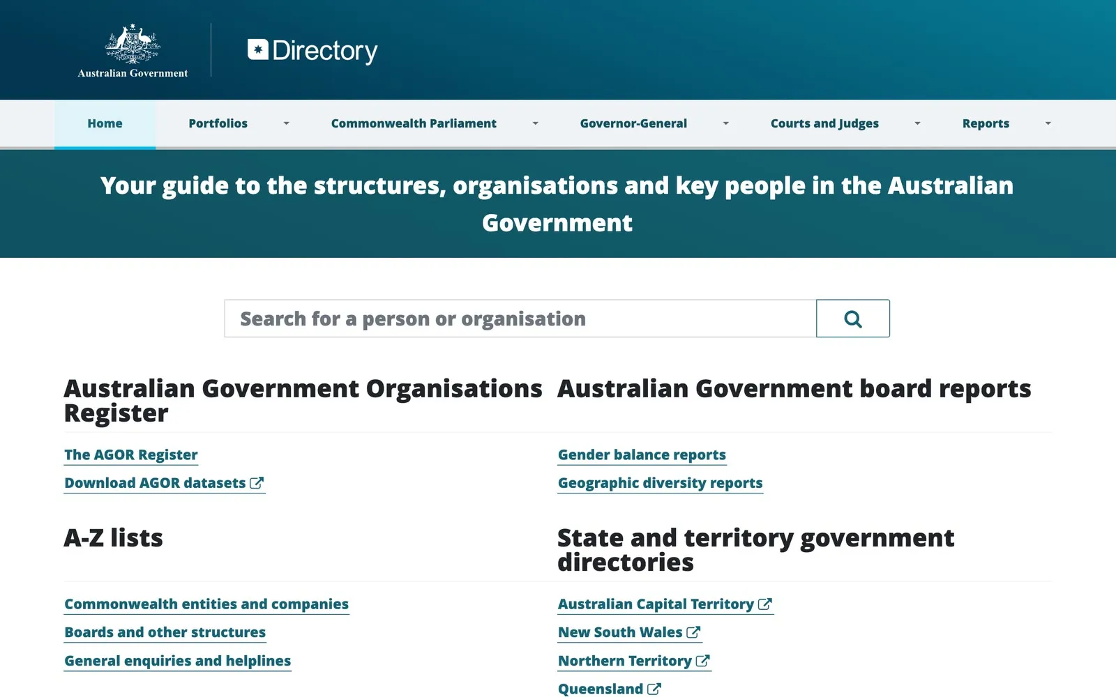Expand the Commonwealth Parliament dropdown arrow
Viewport: 1116px width, 697px height.
point(536,123)
